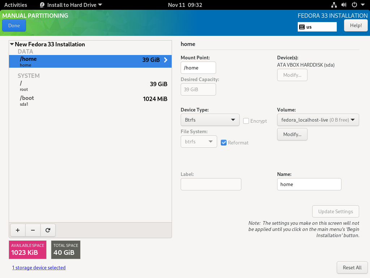The height and width of the screenshot is (278, 370).
Task: Click the Label input field
Action: pyautogui.click(x=211, y=184)
